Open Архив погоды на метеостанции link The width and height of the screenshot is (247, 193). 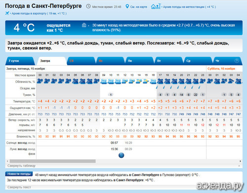(189, 7)
